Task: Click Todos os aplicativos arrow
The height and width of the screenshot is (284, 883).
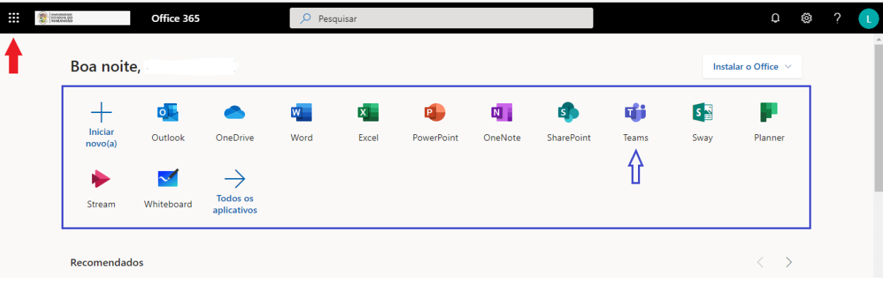Action: pos(234,179)
